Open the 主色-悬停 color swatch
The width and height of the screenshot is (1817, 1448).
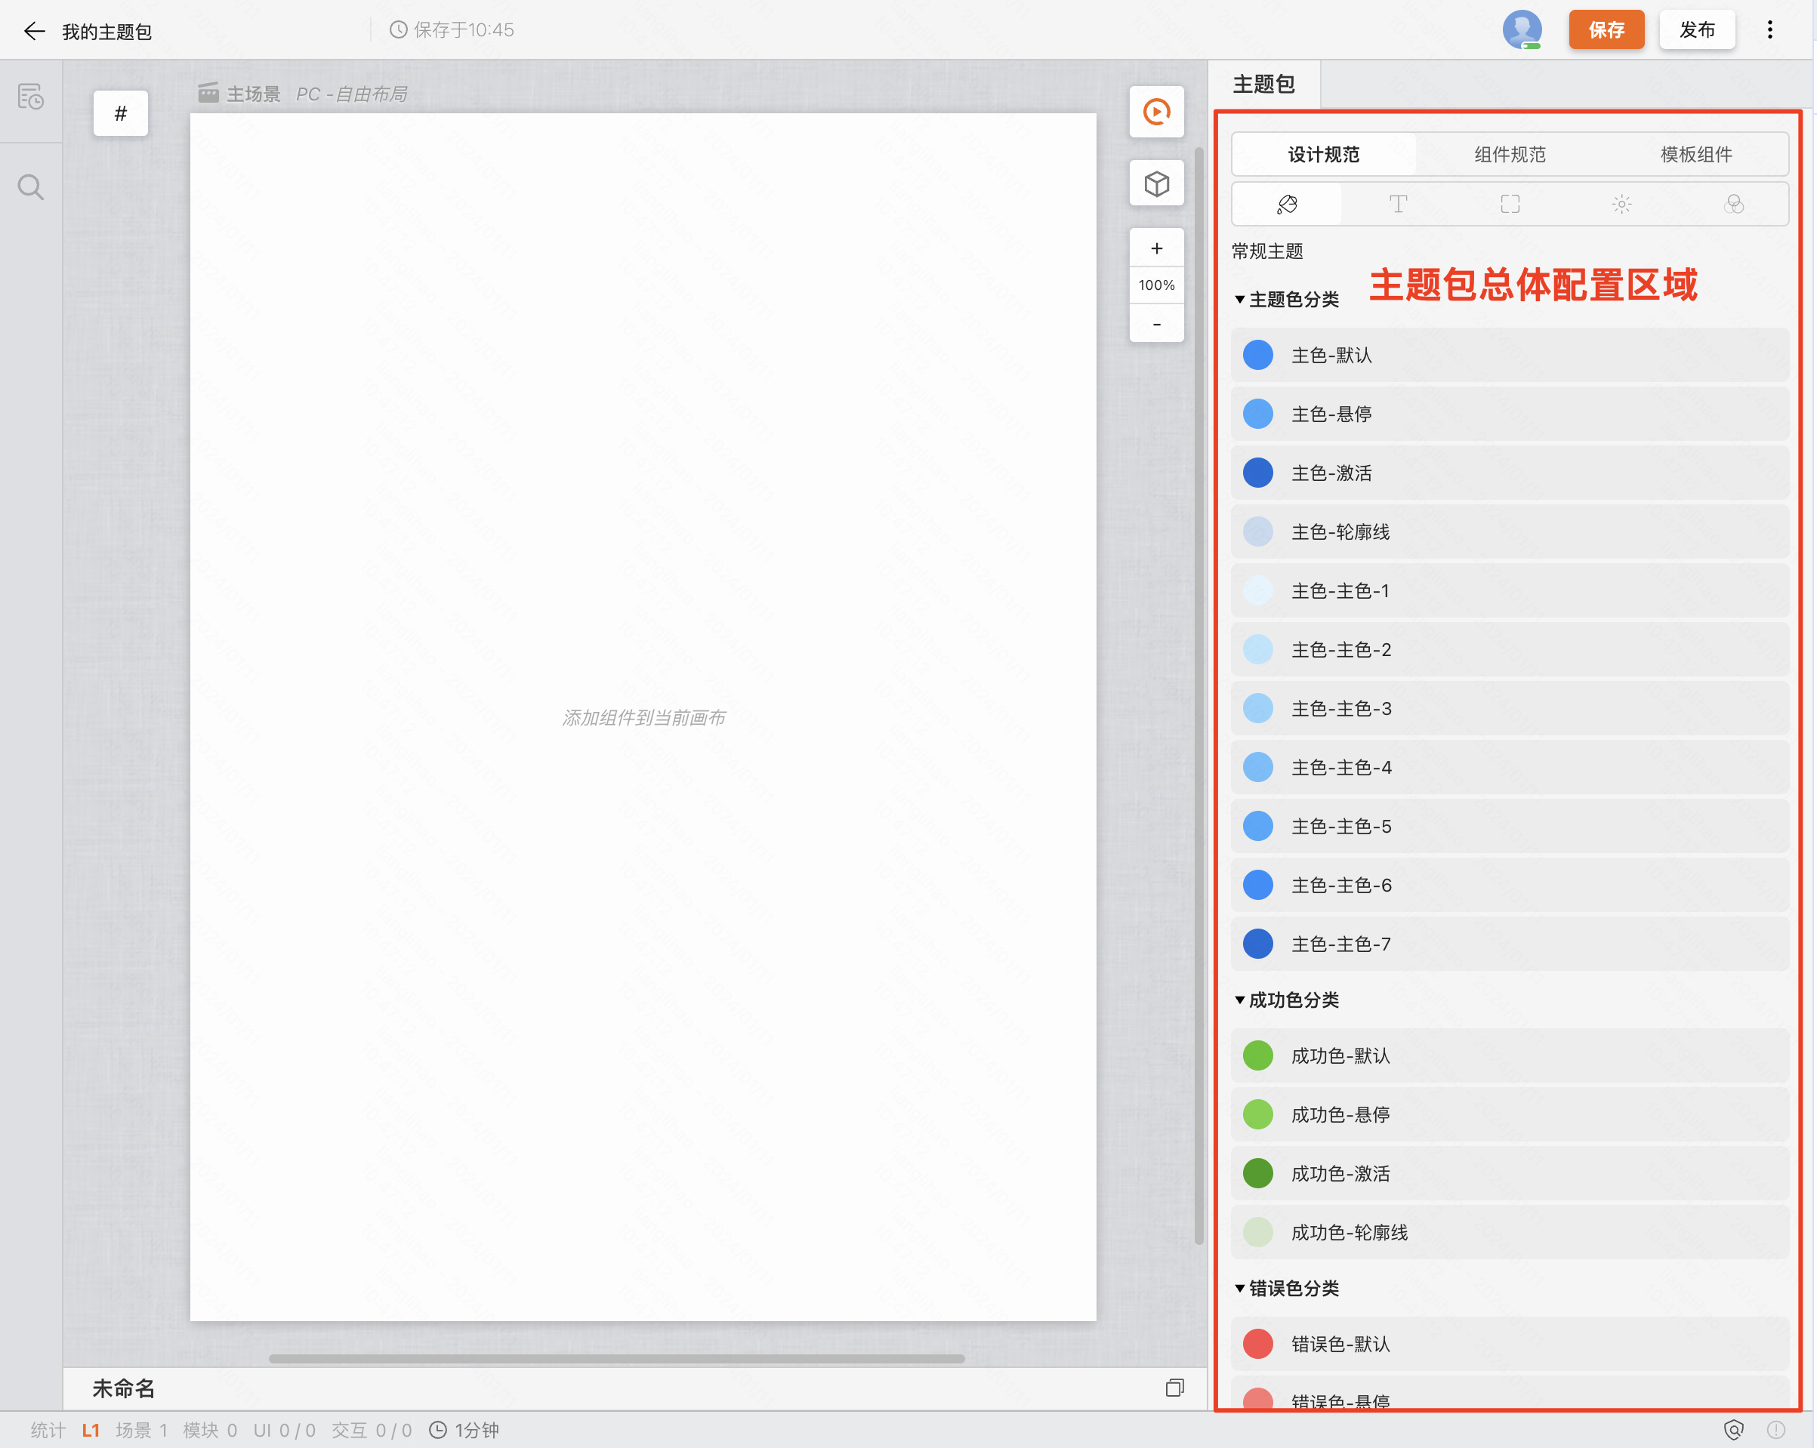[x=1258, y=414]
